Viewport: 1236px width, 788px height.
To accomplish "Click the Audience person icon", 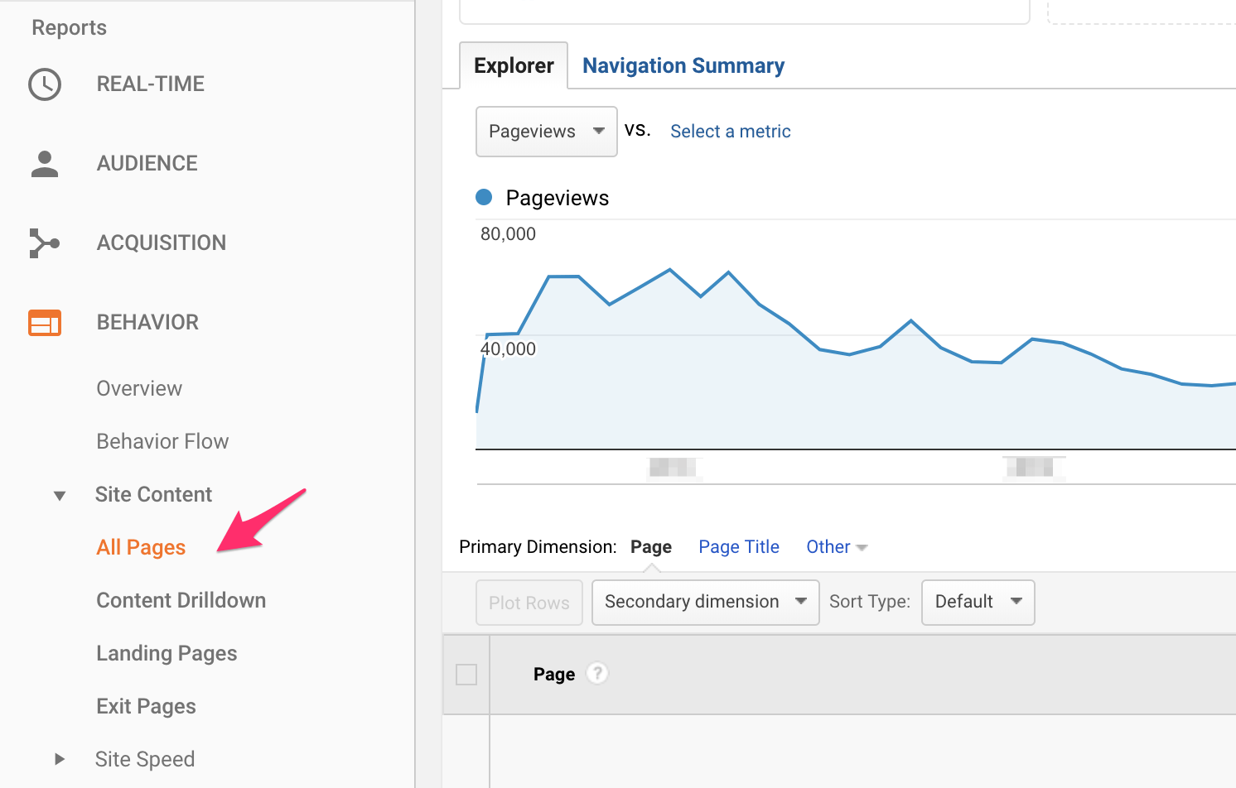I will [x=45, y=164].
